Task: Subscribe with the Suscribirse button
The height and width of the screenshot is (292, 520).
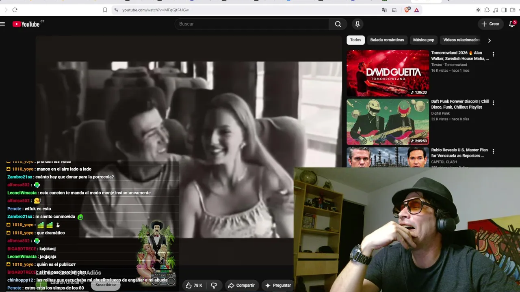Action: 106,285
